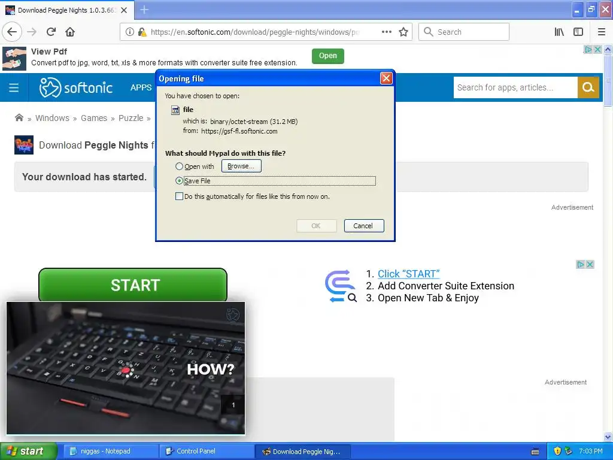Click the vertical scrollbar thumb

point(608,81)
